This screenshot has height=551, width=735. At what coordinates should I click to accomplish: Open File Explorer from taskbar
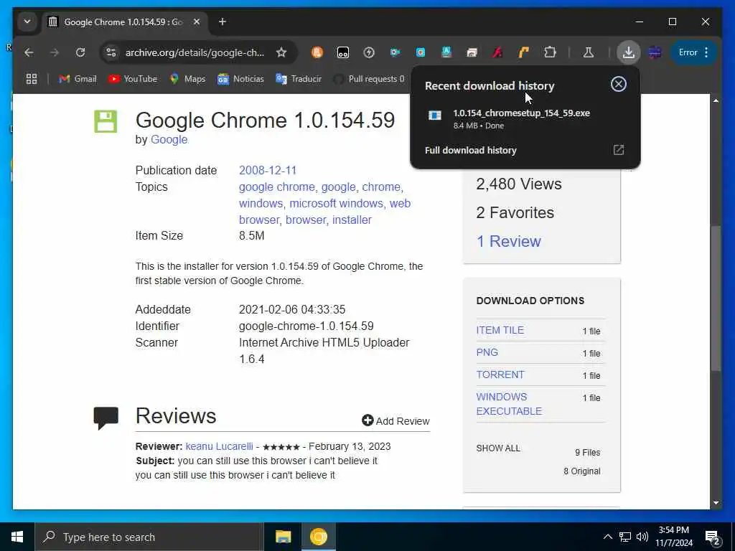pyautogui.click(x=283, y=537)
